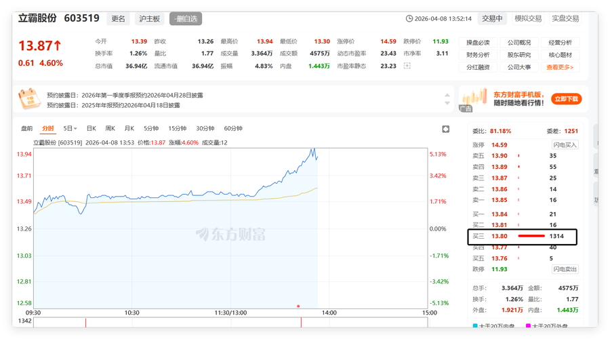Screen dimensions: 610x339
Task: Open the 5日 period dropdown
Action: click(x=70, y=128)
